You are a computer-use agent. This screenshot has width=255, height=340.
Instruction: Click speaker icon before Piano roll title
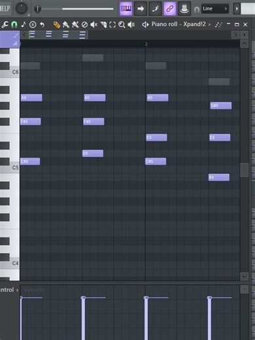pyautogui.click(x=145, y=25)
